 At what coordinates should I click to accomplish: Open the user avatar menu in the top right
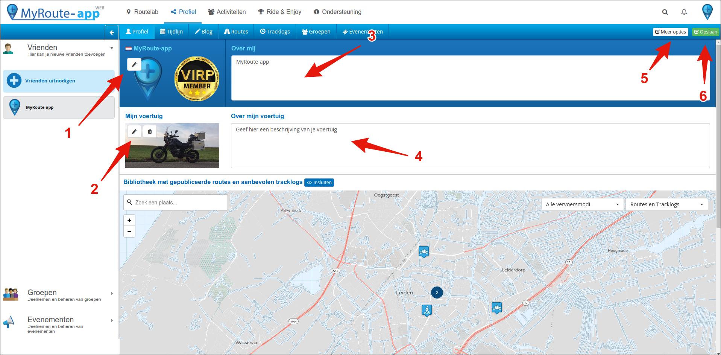(x=707, y=12)
